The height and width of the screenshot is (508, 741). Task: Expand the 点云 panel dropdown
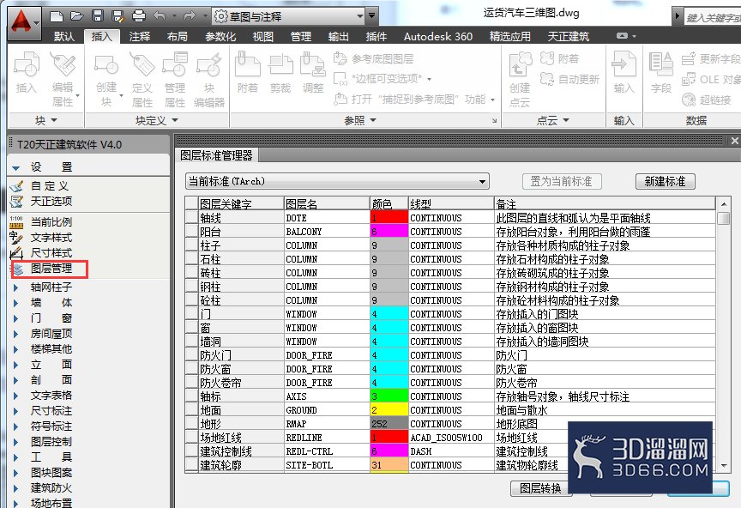[x=553, y=121]
